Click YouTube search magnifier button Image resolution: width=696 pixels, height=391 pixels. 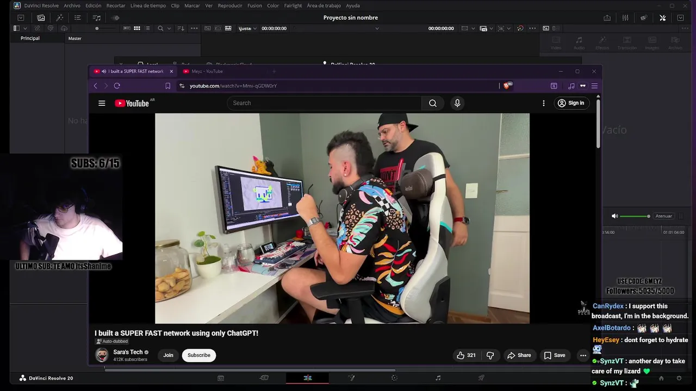coord(433,103)
